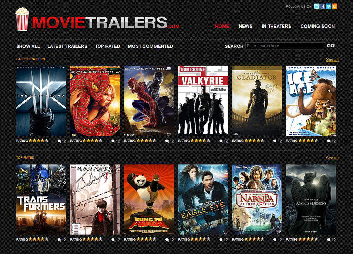The height and width of the screenshot is (254, 353).
Task: Click the popcorn MovieTrailers logo
Action: click(22, 19)
